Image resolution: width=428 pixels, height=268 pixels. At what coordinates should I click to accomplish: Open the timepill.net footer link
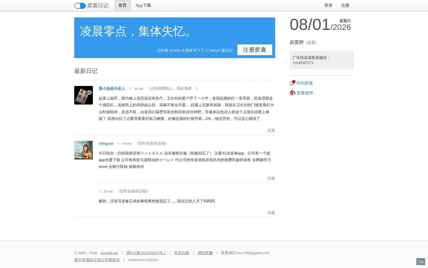click(109, 253)
